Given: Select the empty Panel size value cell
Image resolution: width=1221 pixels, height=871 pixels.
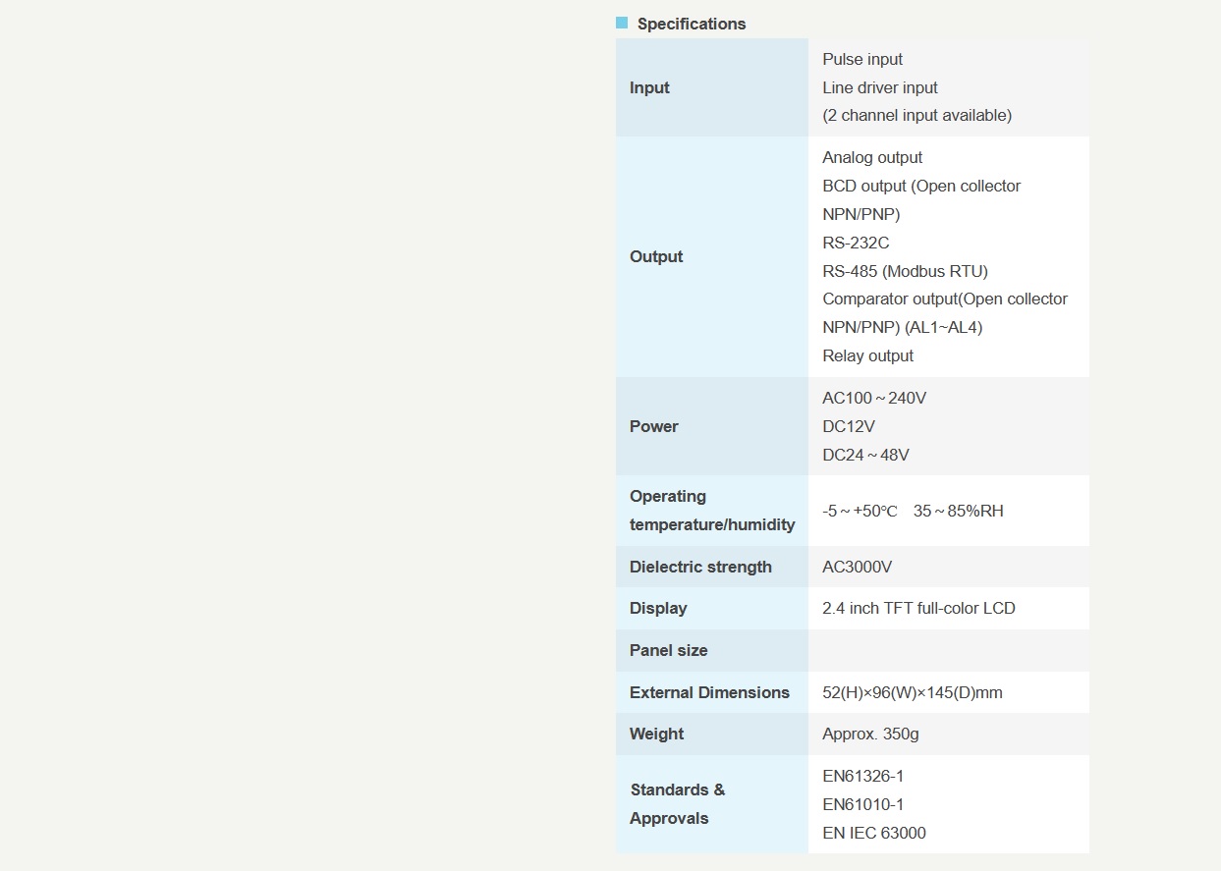Looking at the screenshot, I should [948, 650].
